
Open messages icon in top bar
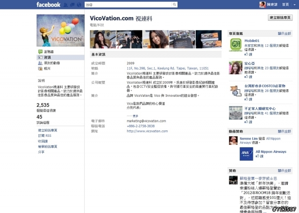point(72,5)
